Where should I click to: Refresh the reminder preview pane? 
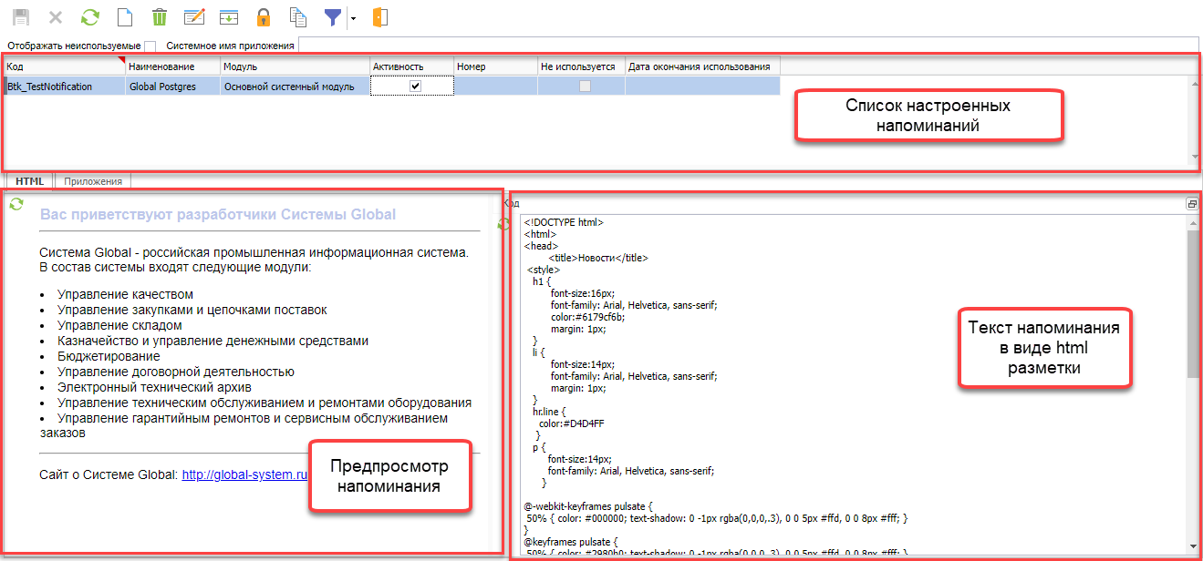[16, 205]
